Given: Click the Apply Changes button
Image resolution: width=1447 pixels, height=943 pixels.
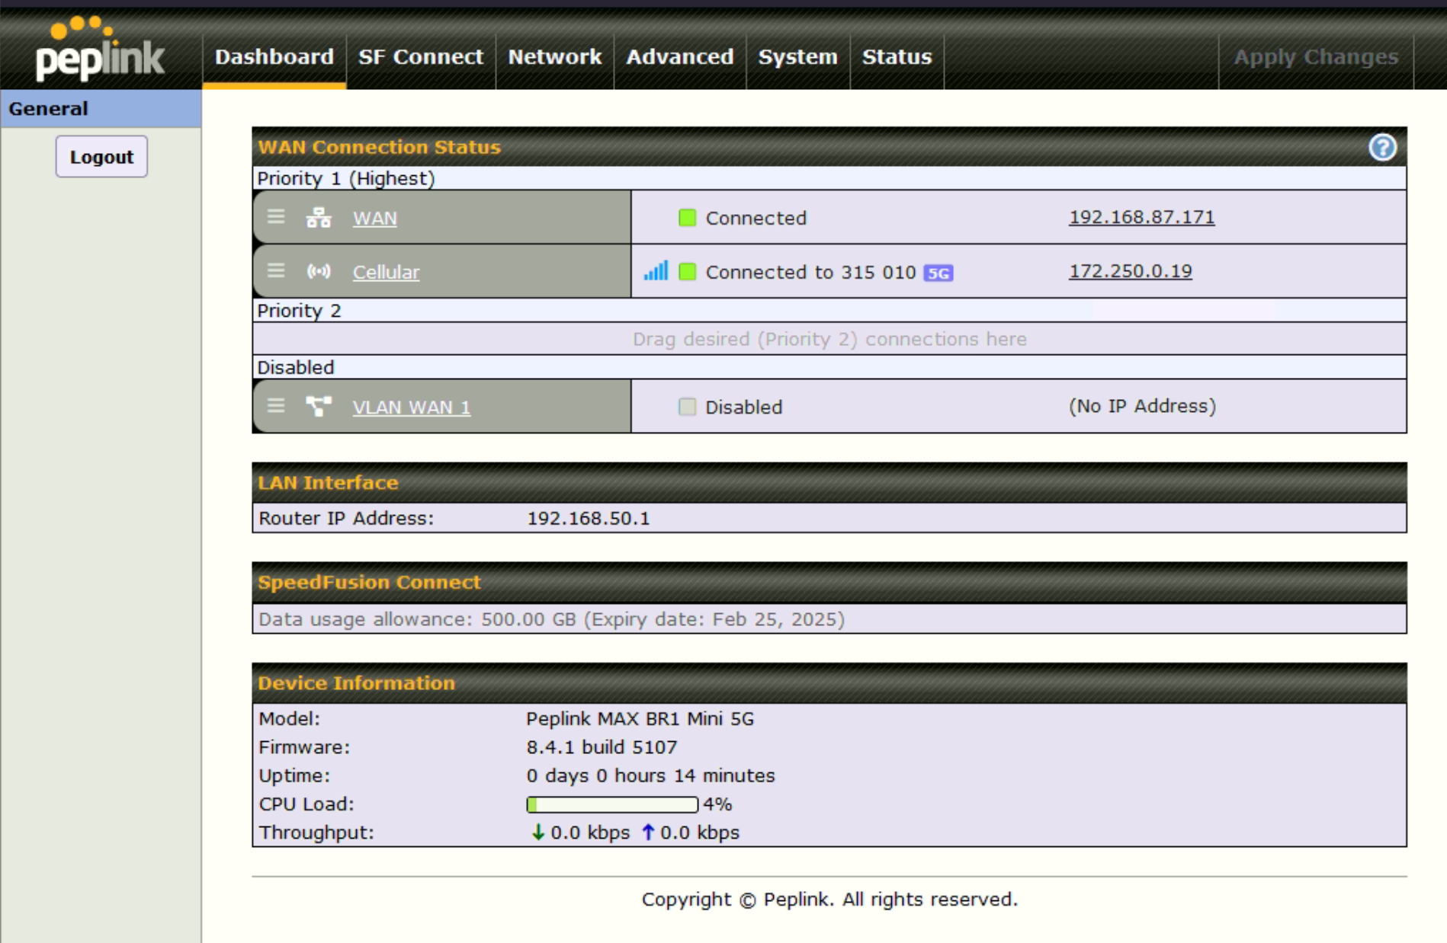Looking at the screenshot, I should 1316,57.
